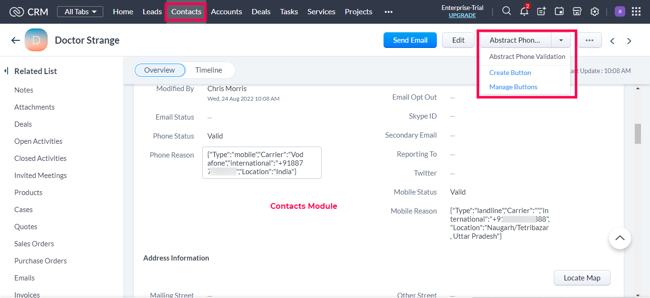
Task: Click the Doctor Strange contact avatar
Action: (36, 40)
